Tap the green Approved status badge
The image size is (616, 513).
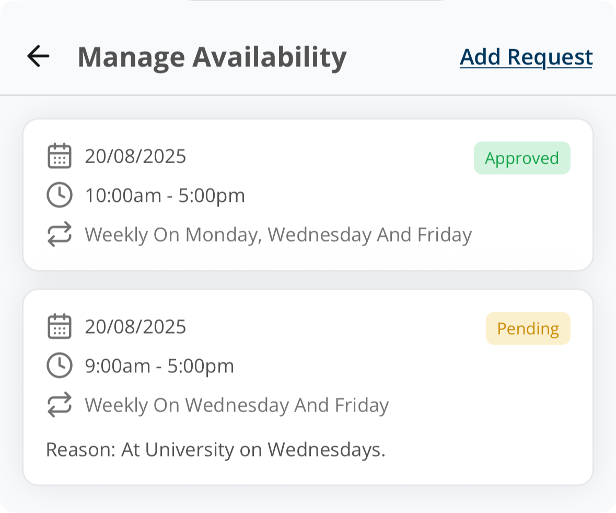click(521, 158)
